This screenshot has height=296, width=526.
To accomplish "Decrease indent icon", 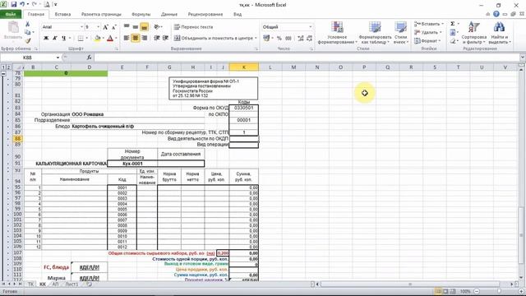I will 157,38.
